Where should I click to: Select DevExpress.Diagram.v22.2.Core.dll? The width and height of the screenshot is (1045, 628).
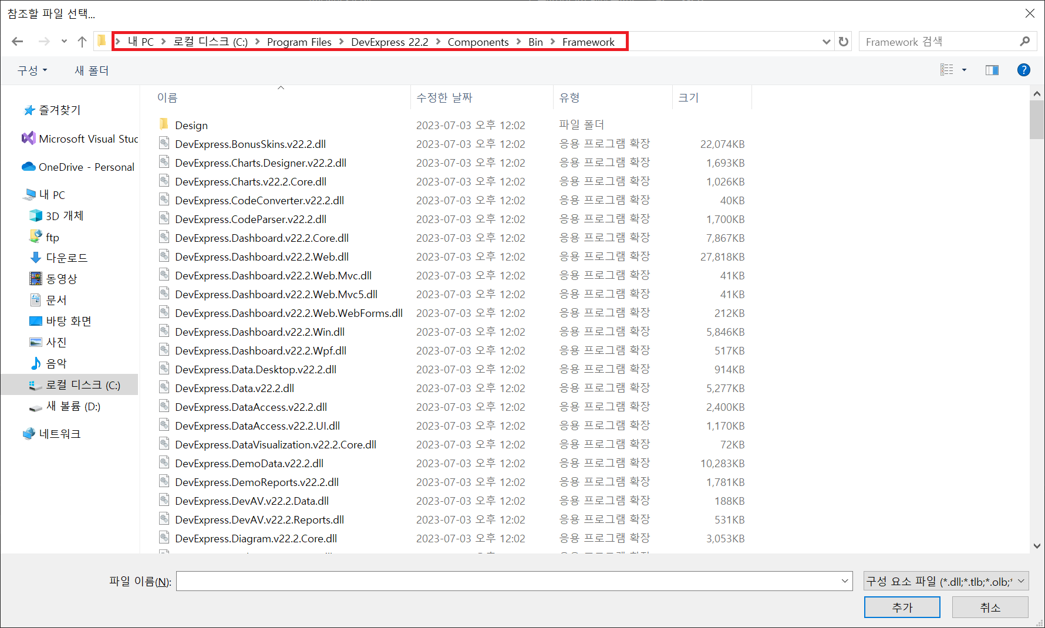(x=256, y=538)
